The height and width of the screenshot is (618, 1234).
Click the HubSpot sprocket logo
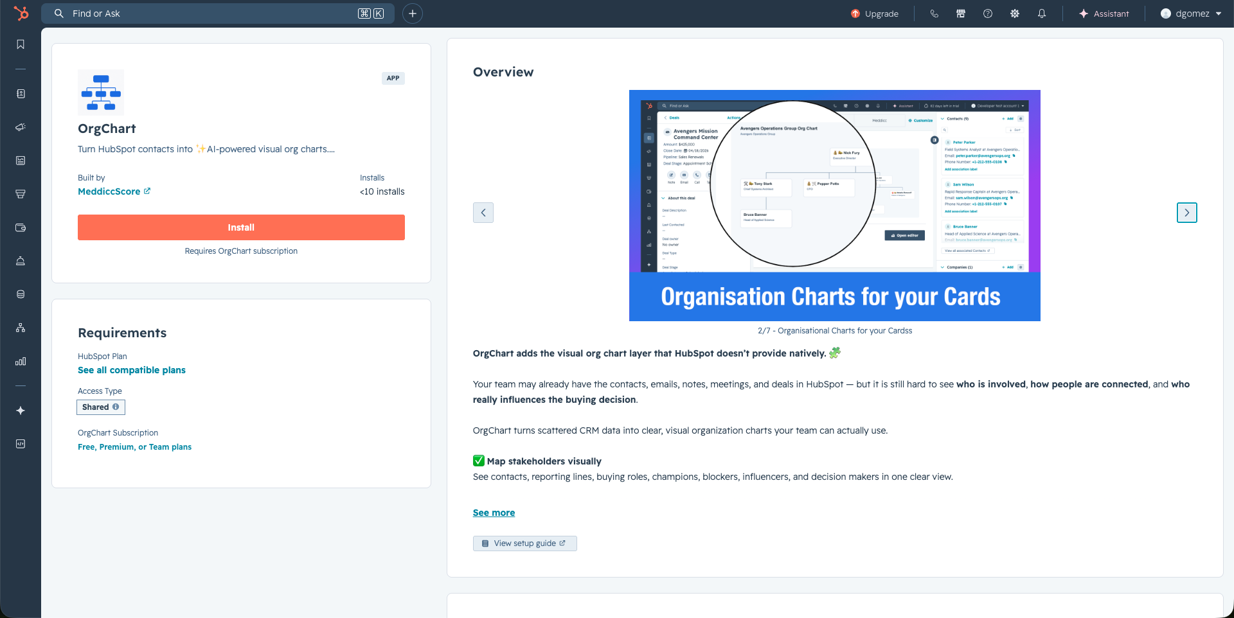(21, 13)
